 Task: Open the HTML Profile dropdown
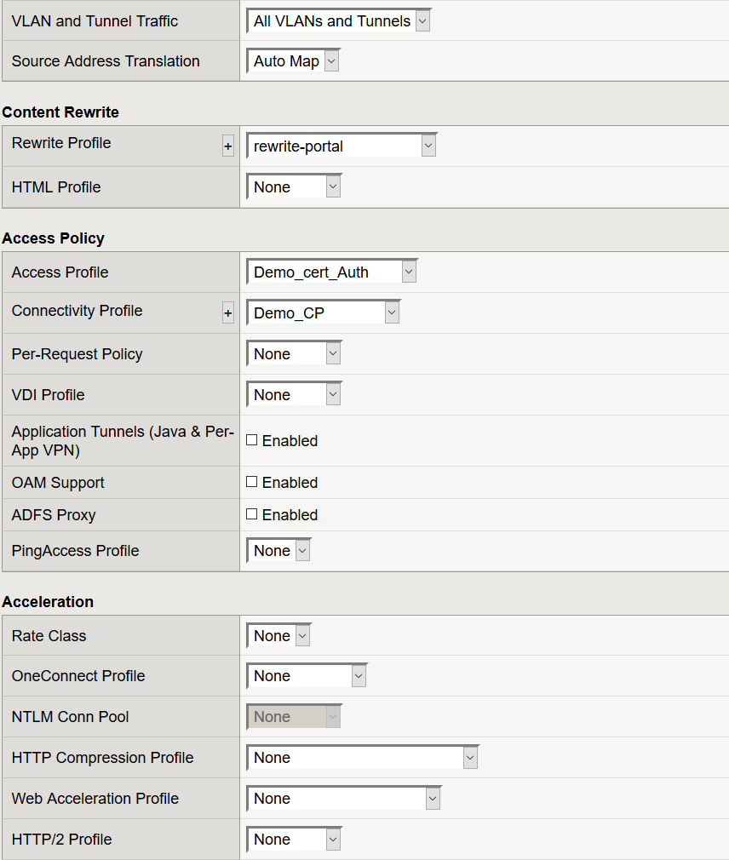pyautogui.click(x=294, y=187)
